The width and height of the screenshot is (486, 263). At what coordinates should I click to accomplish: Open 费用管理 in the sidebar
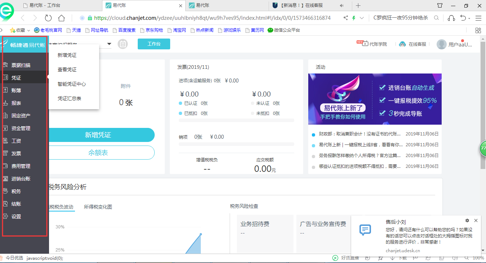point(21,166)
